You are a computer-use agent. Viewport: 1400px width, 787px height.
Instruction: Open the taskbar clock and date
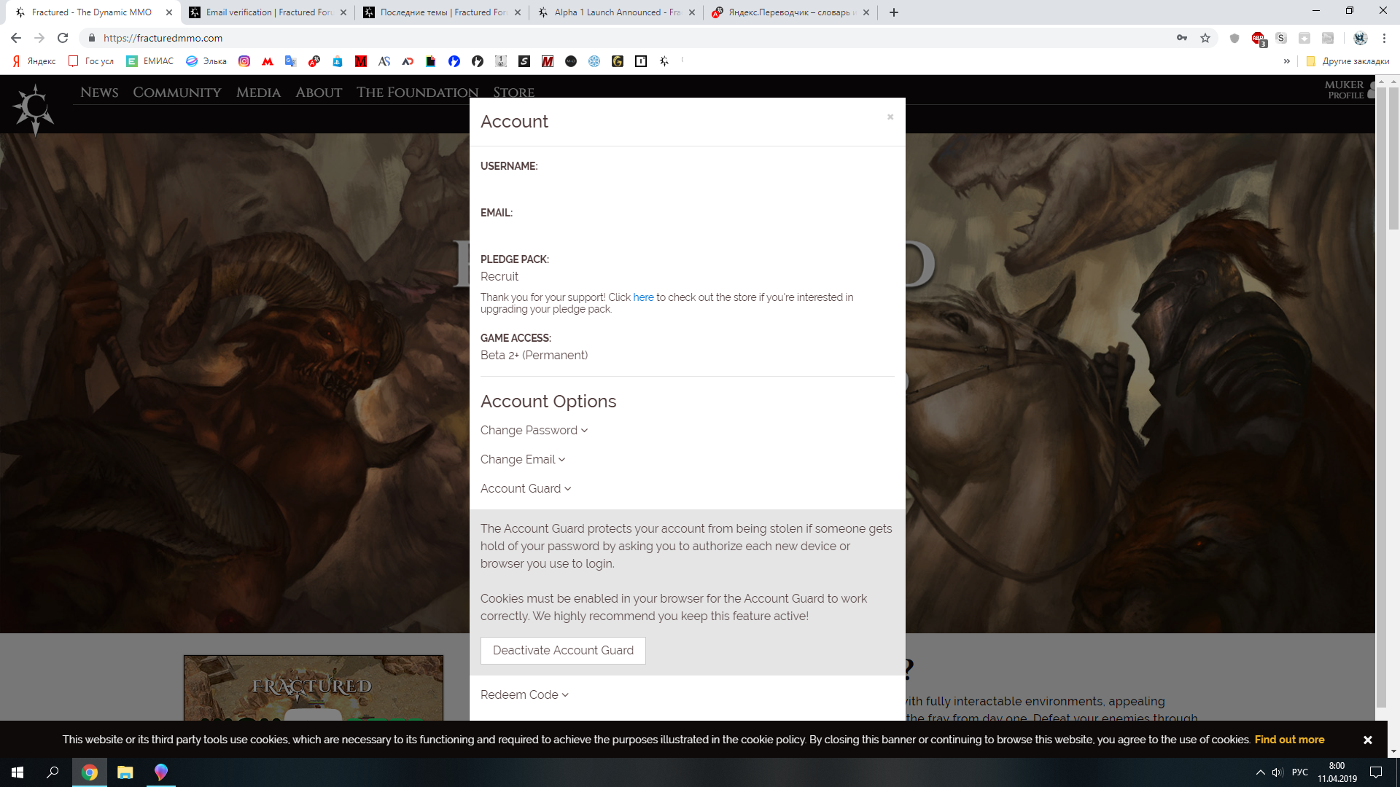tap(1337, 772)
